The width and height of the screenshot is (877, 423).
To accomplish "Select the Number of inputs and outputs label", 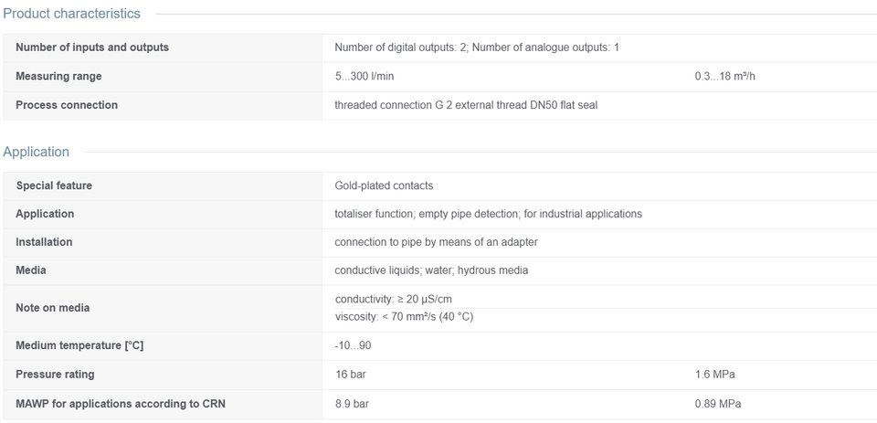I will coord(92,48).
